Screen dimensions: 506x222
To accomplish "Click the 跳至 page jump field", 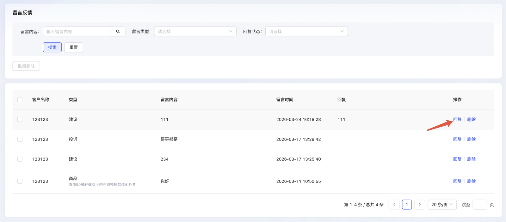I will (480, 205).
